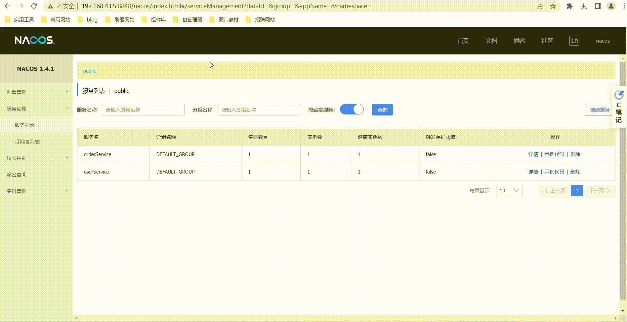Open the 常用网站 bookmark folder
This screenshot has width=627, height=322.
pyautogui.click(x=56, y=20)
